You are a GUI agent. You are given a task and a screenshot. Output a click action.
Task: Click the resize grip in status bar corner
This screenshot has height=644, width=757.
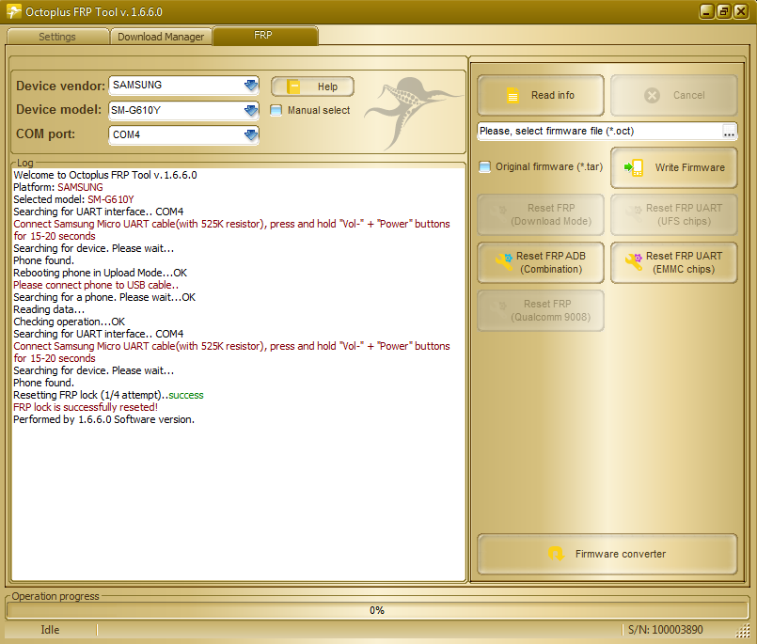[743, 630]
